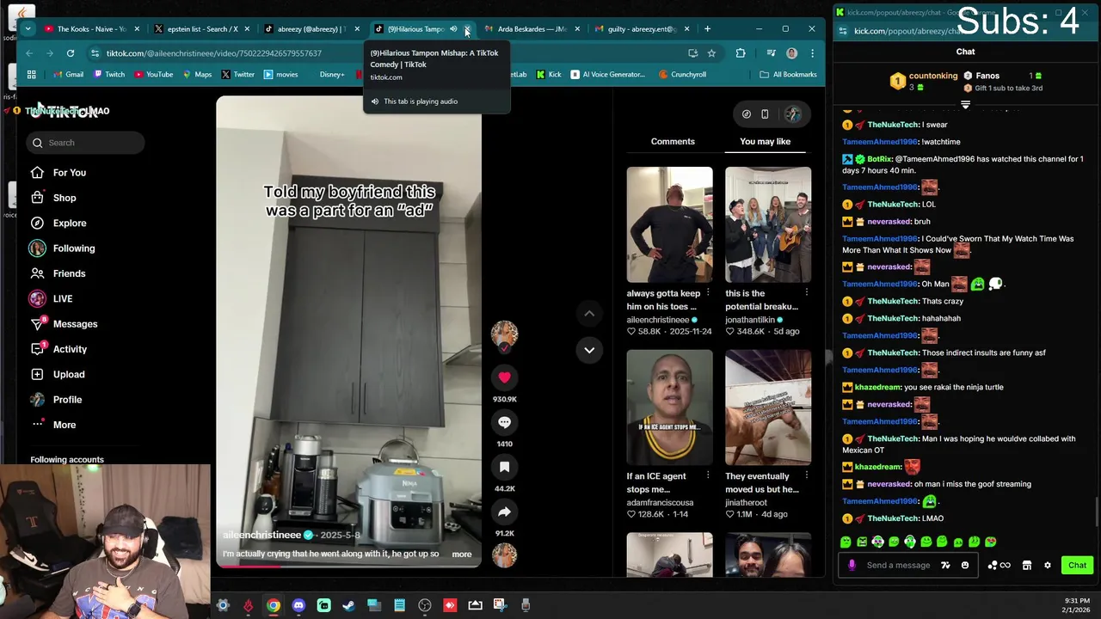Open the 7TV emote menu in chat
The image size is (1101, 619).
(945, 566)
